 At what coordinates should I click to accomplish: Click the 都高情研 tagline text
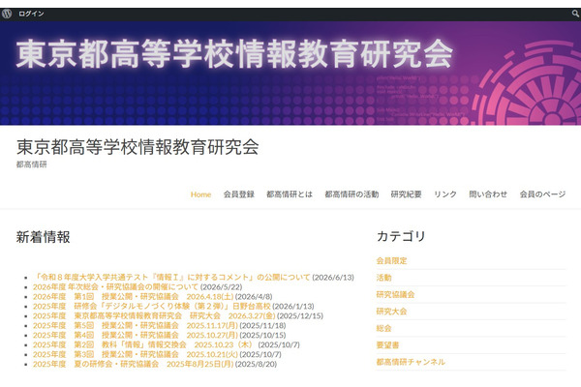point(32,164)
